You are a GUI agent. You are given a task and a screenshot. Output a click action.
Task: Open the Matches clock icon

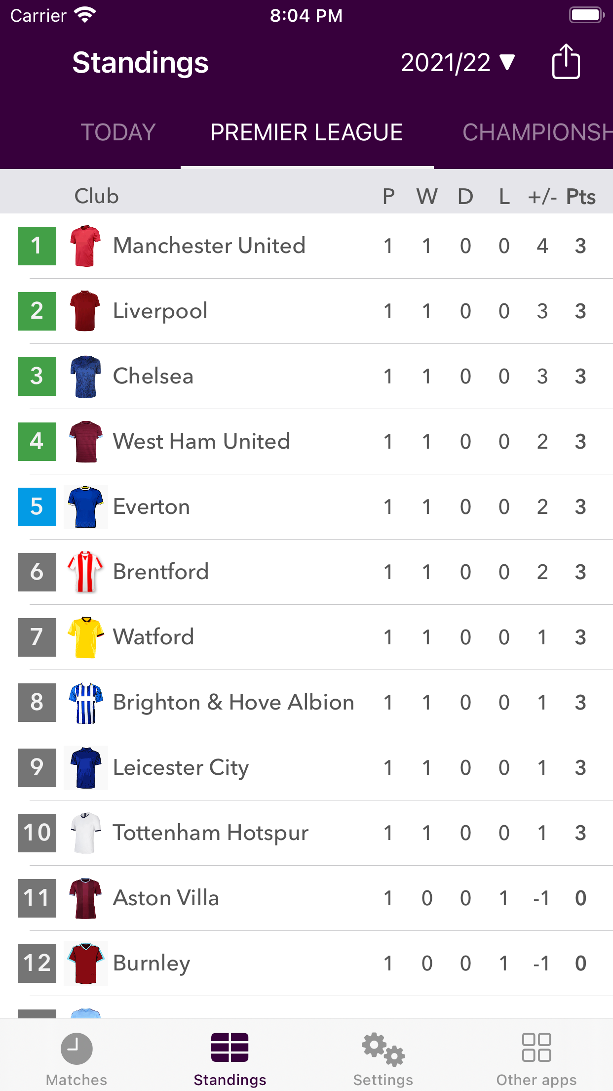click(77, 1049)
